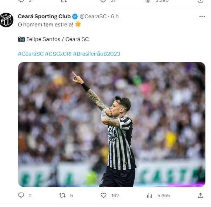This screenshot has height=207, width=211.
Task: Click the blue verified badge
Action: click(75, 16)
